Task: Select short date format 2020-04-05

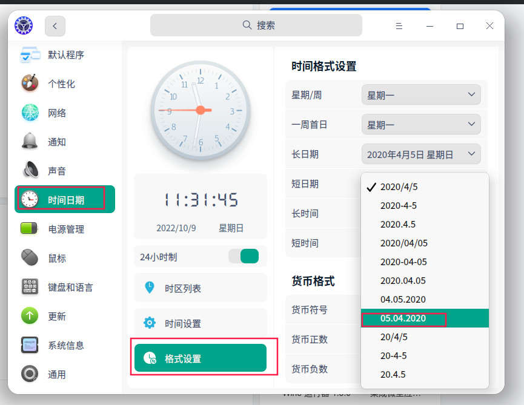Action: click(425, 262)
